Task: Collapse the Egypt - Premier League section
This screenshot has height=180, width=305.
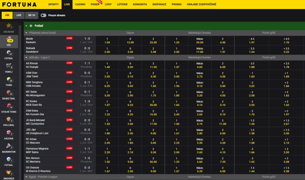Action: tap(26, 177)
